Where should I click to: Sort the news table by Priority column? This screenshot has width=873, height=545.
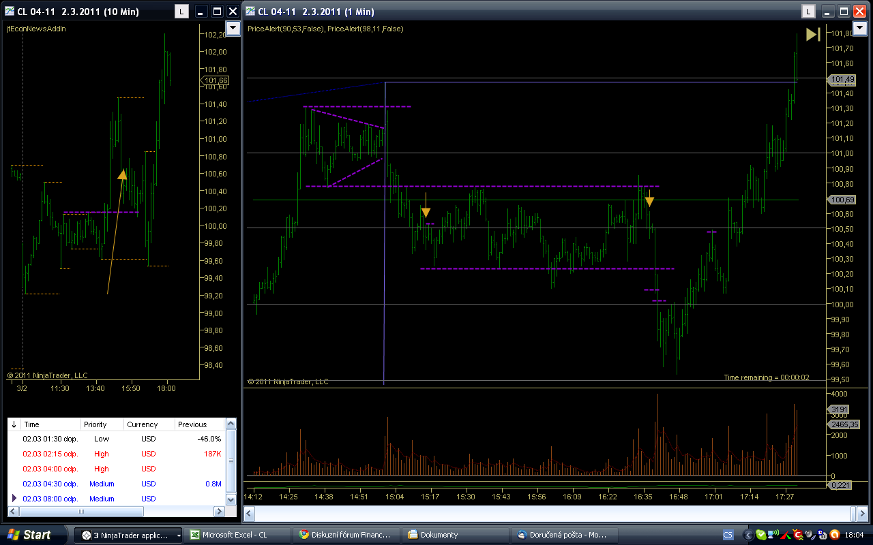click(x=101, y=424)
